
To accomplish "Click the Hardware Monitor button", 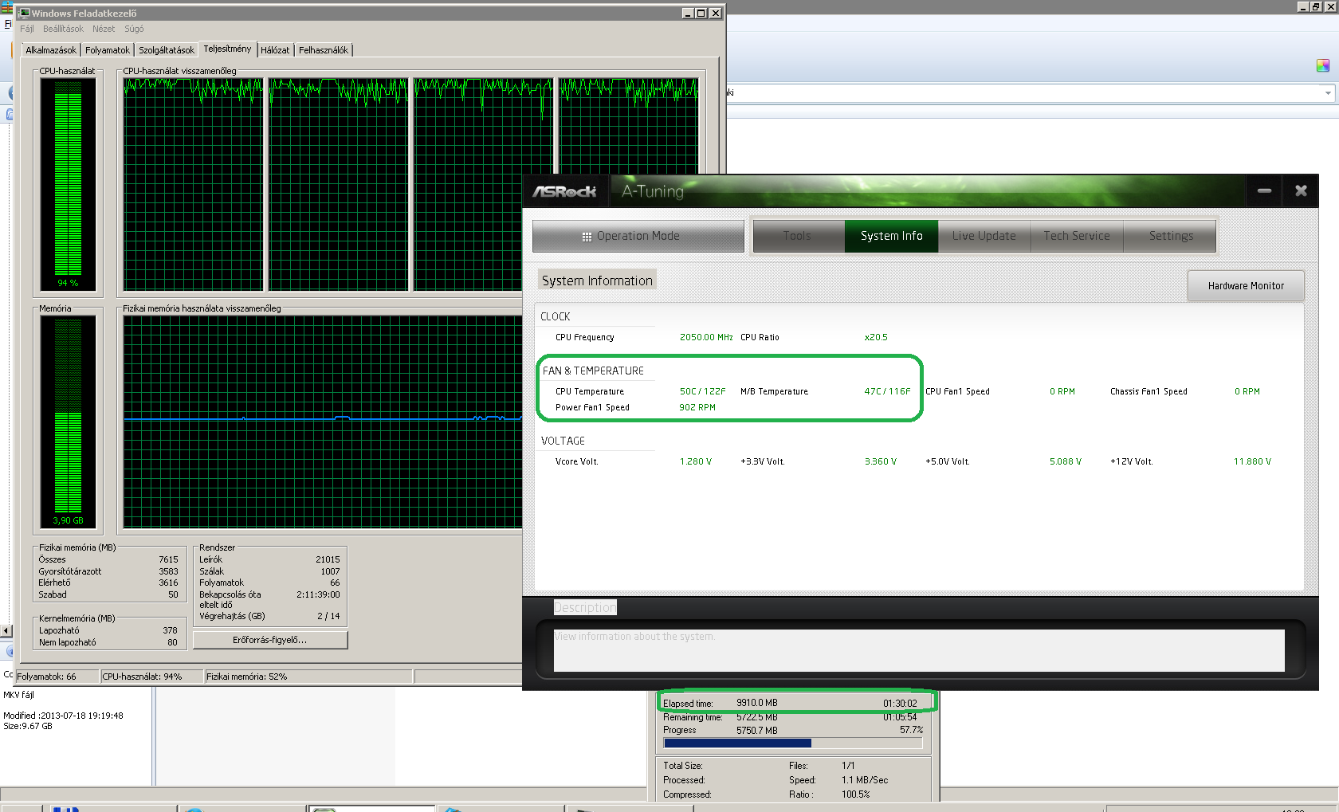I will click(x=1246, y=286).
